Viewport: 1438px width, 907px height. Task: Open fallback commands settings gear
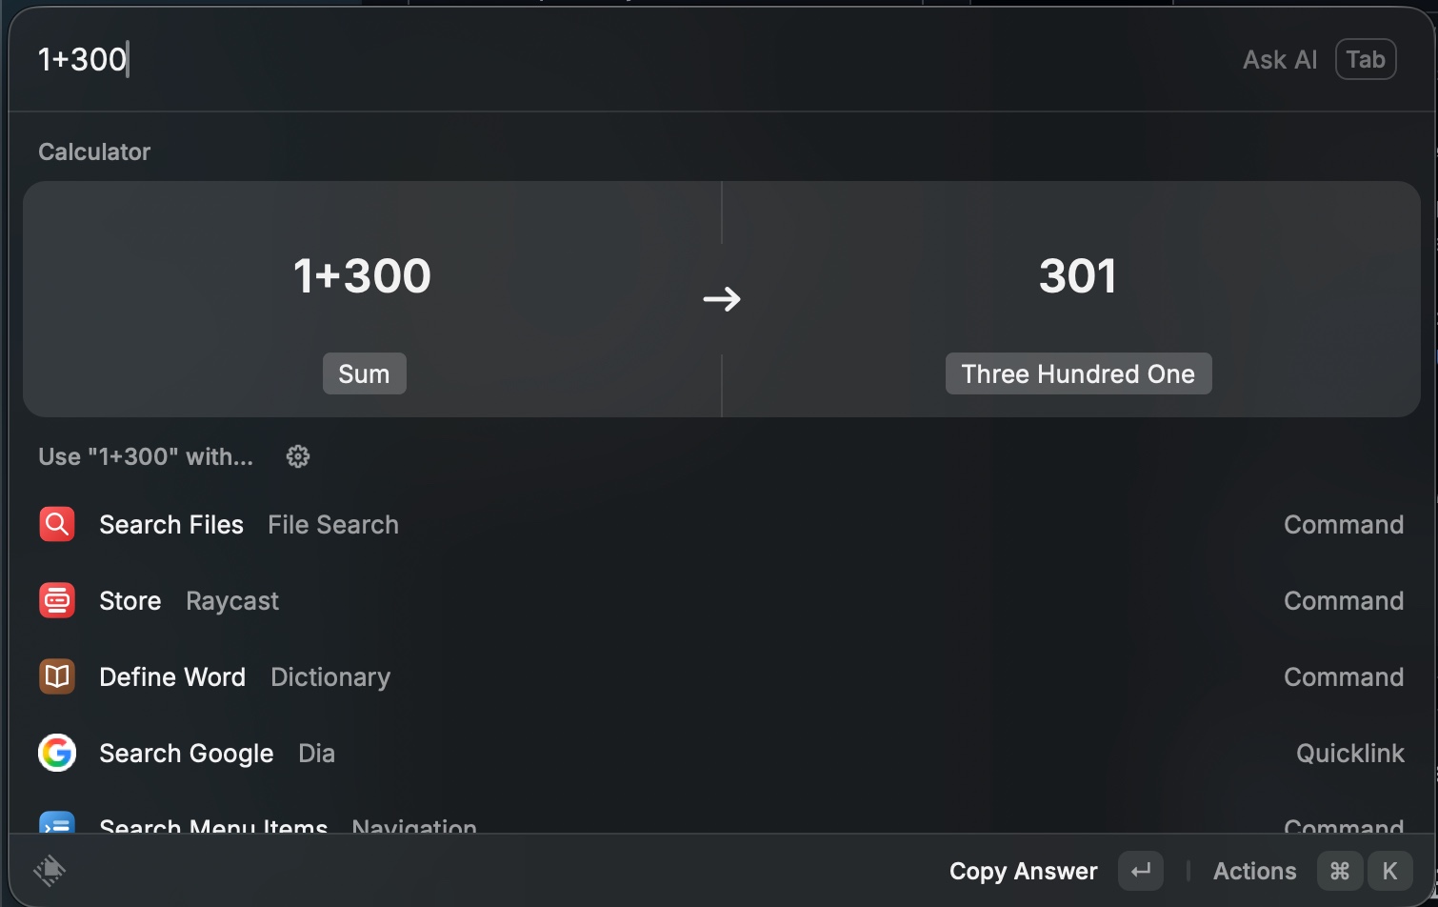[x=298, y=456]
